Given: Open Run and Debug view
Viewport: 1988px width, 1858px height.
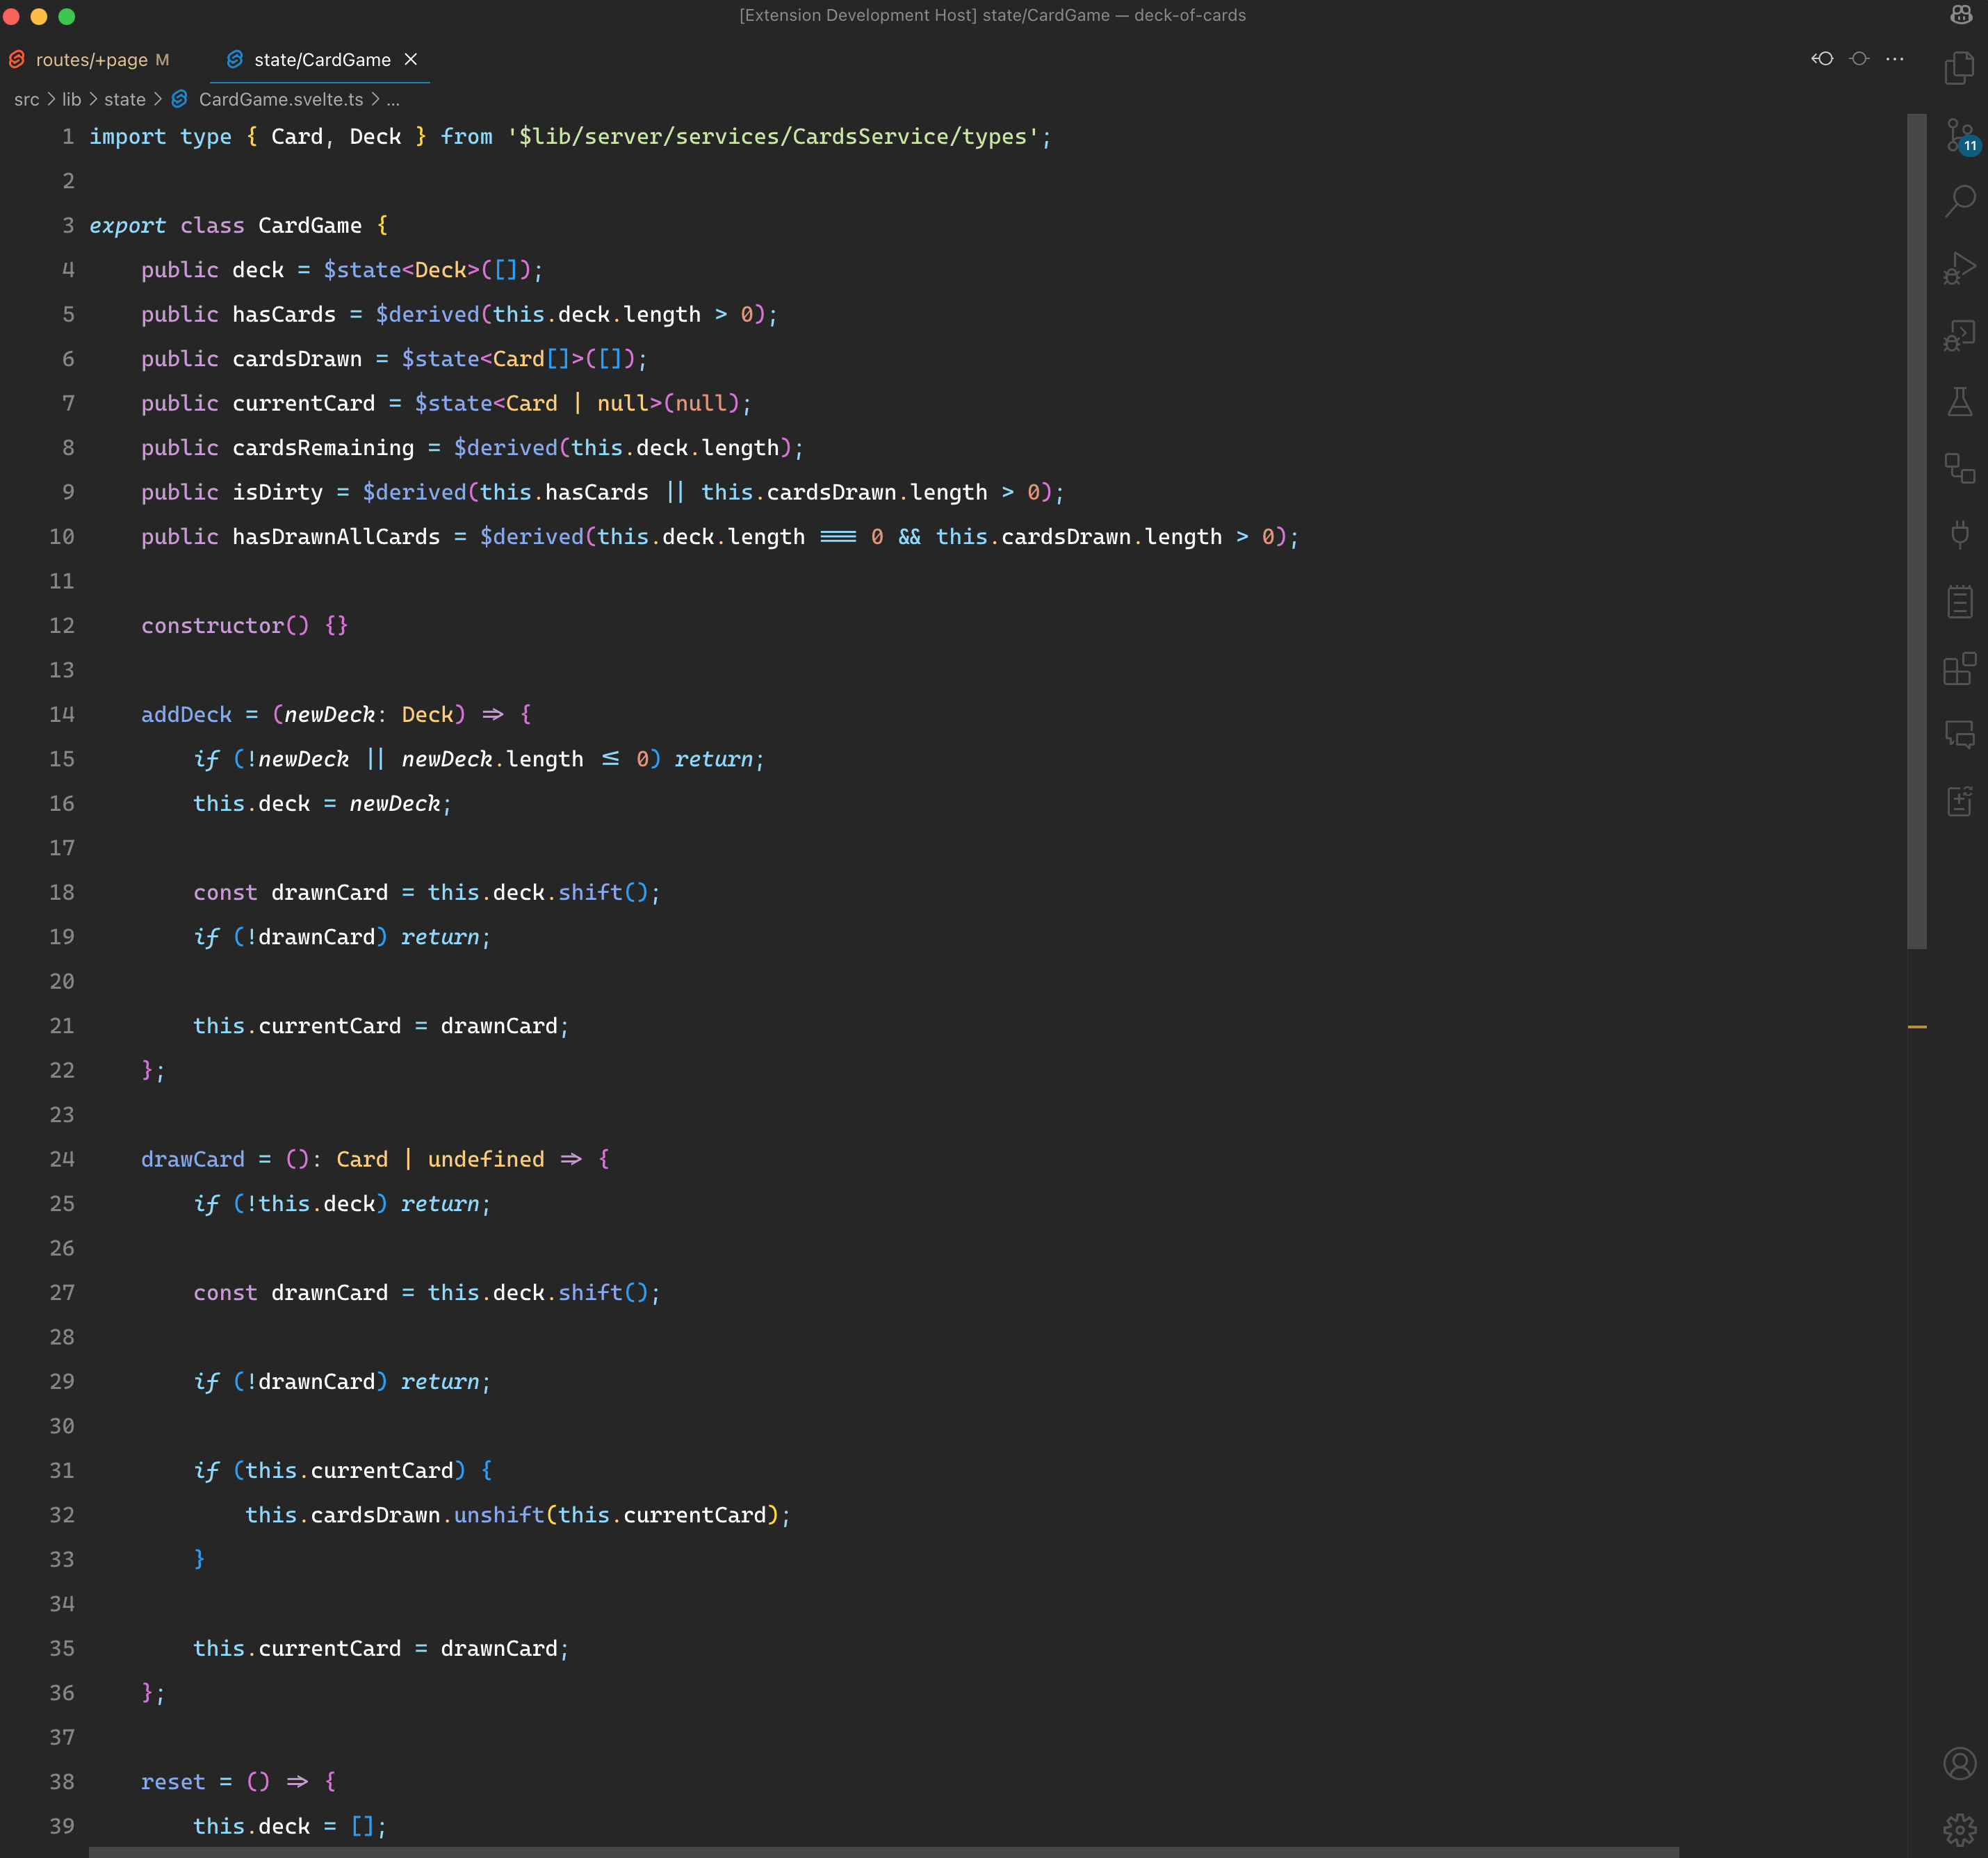Looking at the screenshot, I should (1959, 268).
